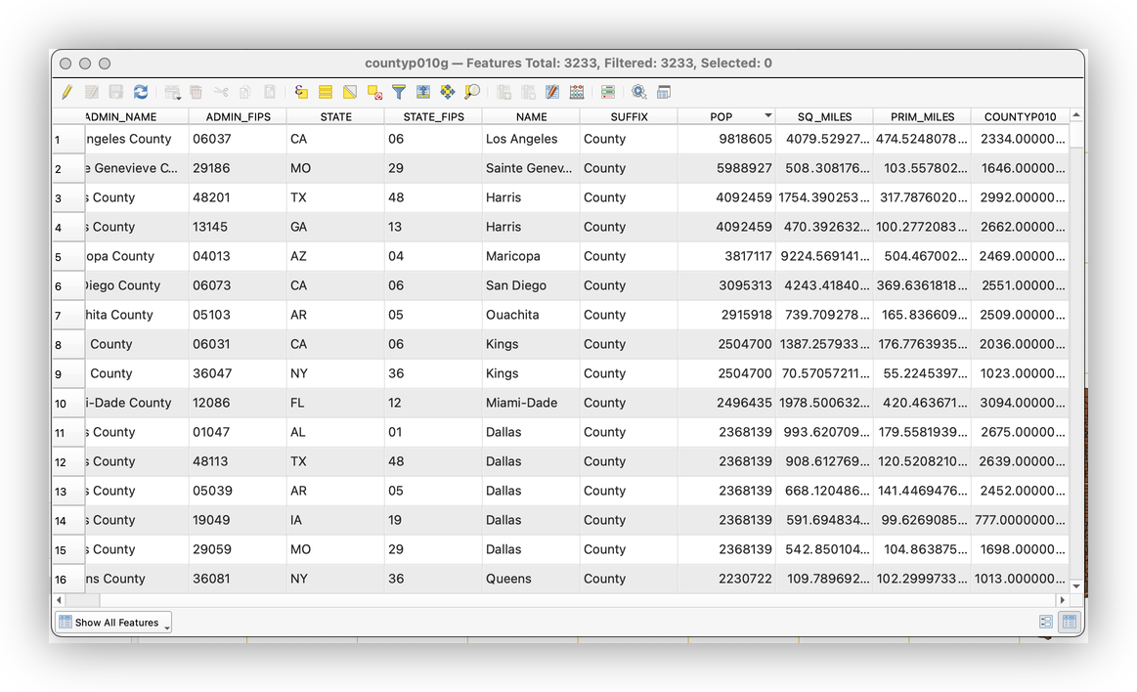
Task: Pan map to selected rows
Action: 448,92
